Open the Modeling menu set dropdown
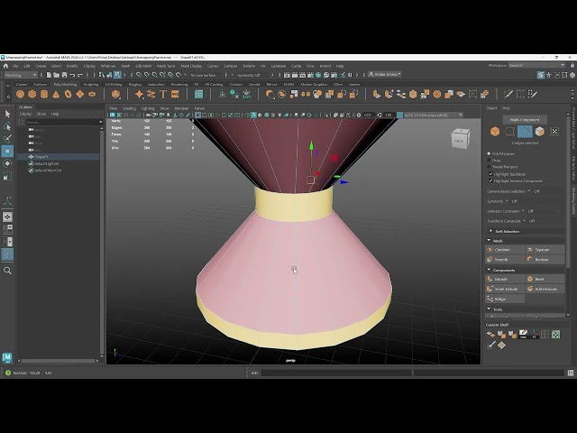 point(21,75)
